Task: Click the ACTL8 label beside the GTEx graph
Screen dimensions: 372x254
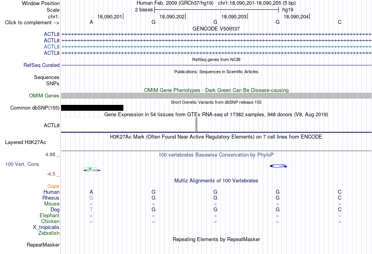Action: coord(51,126)
